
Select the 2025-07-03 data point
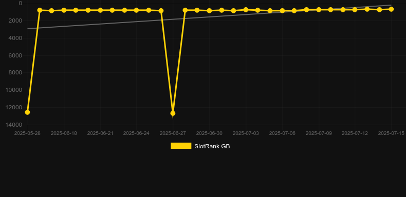(246, 10)
